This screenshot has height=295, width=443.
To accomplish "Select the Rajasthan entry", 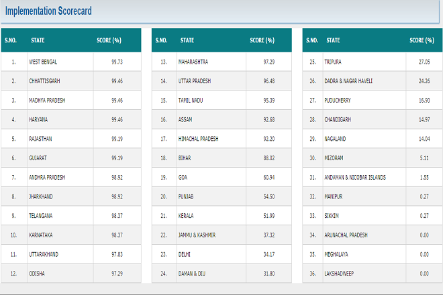I will tap(42, 139).
